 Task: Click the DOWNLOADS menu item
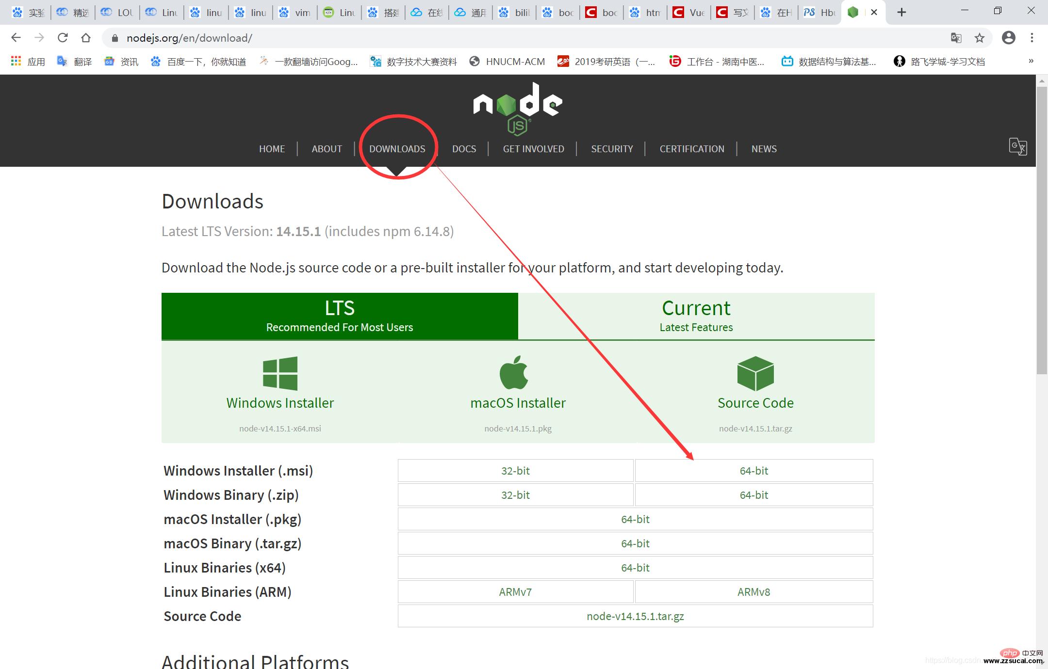pos(397,149)
